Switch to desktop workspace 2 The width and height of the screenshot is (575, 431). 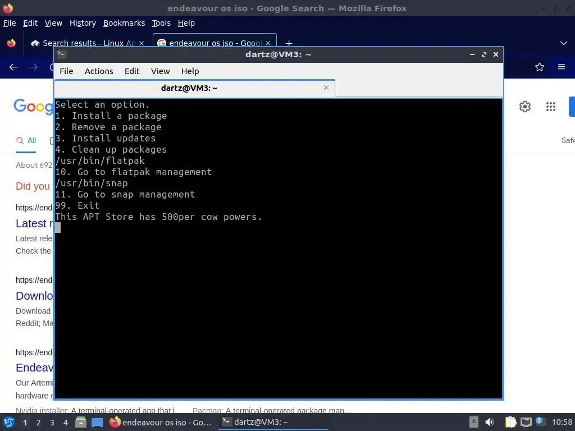39,423
